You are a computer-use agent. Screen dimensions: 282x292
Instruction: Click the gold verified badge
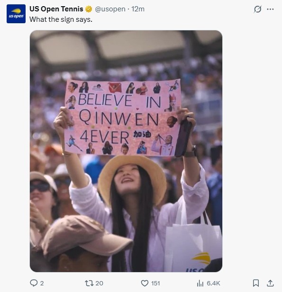pos(89,9)
